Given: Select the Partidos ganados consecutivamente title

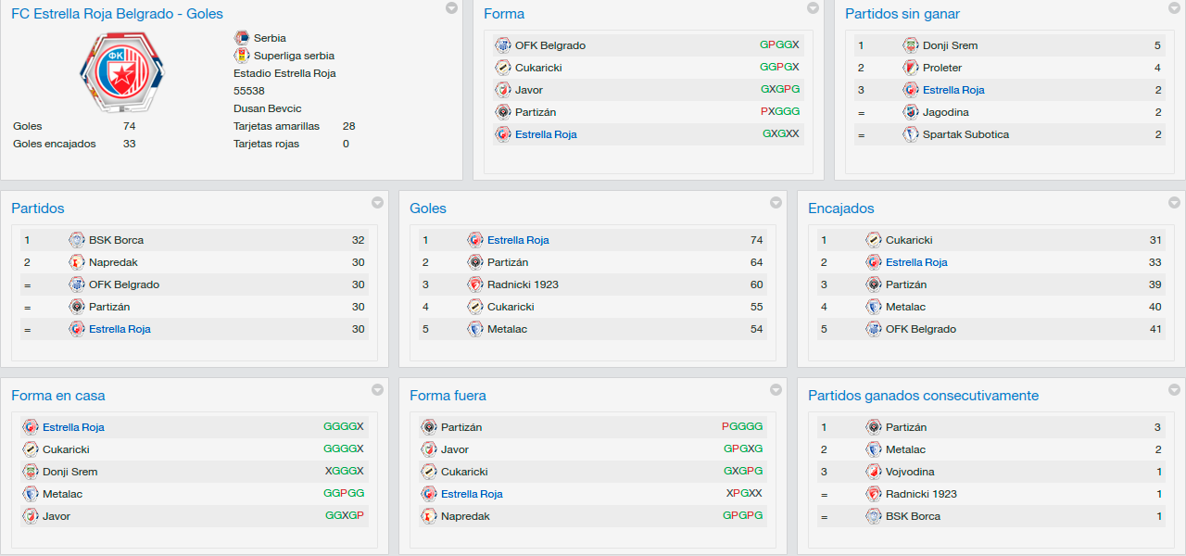Looking at the screenshot, I should pos(923,396).
